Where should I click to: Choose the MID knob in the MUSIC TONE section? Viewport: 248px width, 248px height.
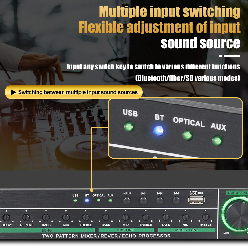[185, 217]
